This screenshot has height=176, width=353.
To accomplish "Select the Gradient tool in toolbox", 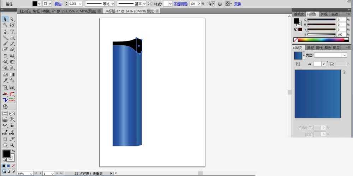I will click(x=12, y=75).
